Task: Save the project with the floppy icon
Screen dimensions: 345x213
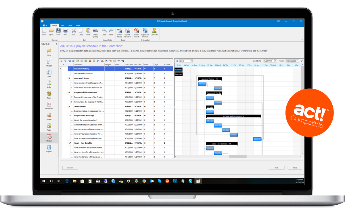Action: tap(58, 32)
